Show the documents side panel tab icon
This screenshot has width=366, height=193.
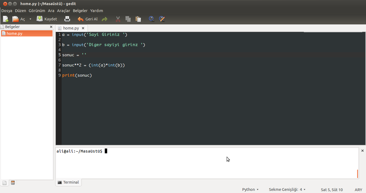coord(5,183)
